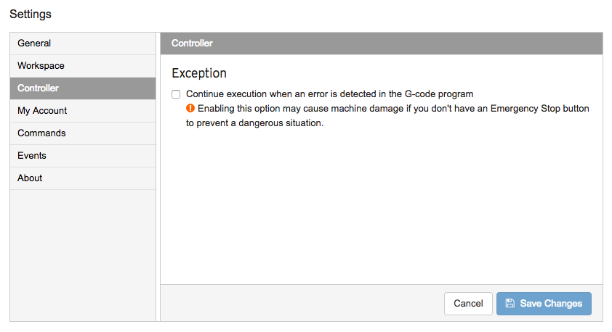Go to the Commands settings section
This screenshot has width=612, height=332.
click(x=83, y=133)
